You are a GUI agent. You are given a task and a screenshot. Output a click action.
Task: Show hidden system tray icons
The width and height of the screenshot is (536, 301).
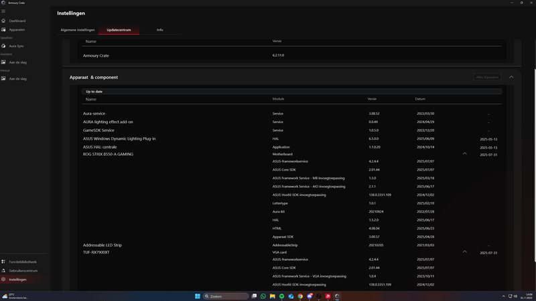coord(504,296)
